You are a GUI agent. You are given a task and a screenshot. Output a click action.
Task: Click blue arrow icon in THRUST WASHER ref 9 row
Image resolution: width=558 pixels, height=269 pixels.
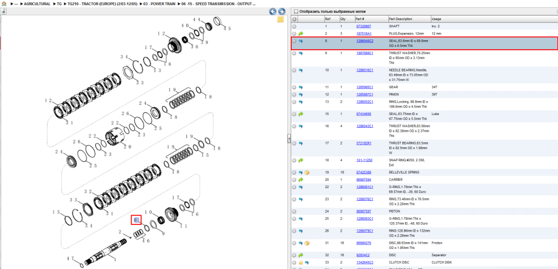click(300, 54)
